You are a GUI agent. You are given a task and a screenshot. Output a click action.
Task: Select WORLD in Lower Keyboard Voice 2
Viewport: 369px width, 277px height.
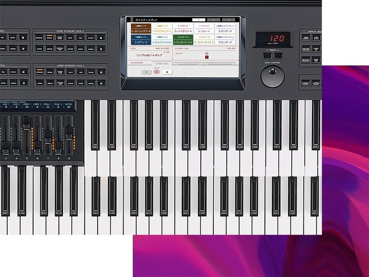pos(91,83)
